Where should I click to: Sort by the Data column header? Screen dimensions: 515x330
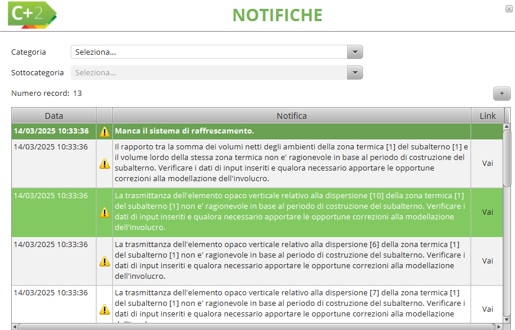point(54,115)
